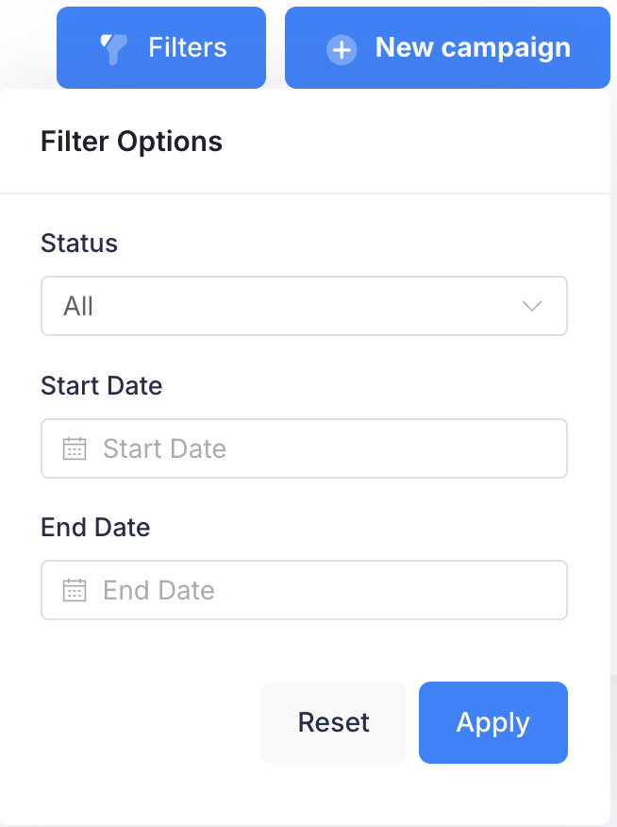This screenshot has height=827, width=617.
Task: Click the New campaign button
Action: coord(446,47)
